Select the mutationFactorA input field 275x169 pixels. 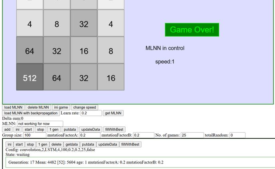[x=91, y=136]
